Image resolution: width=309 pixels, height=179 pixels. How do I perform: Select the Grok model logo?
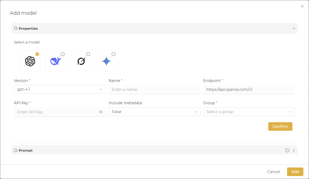pyautogui.click(x=81, y=61)
